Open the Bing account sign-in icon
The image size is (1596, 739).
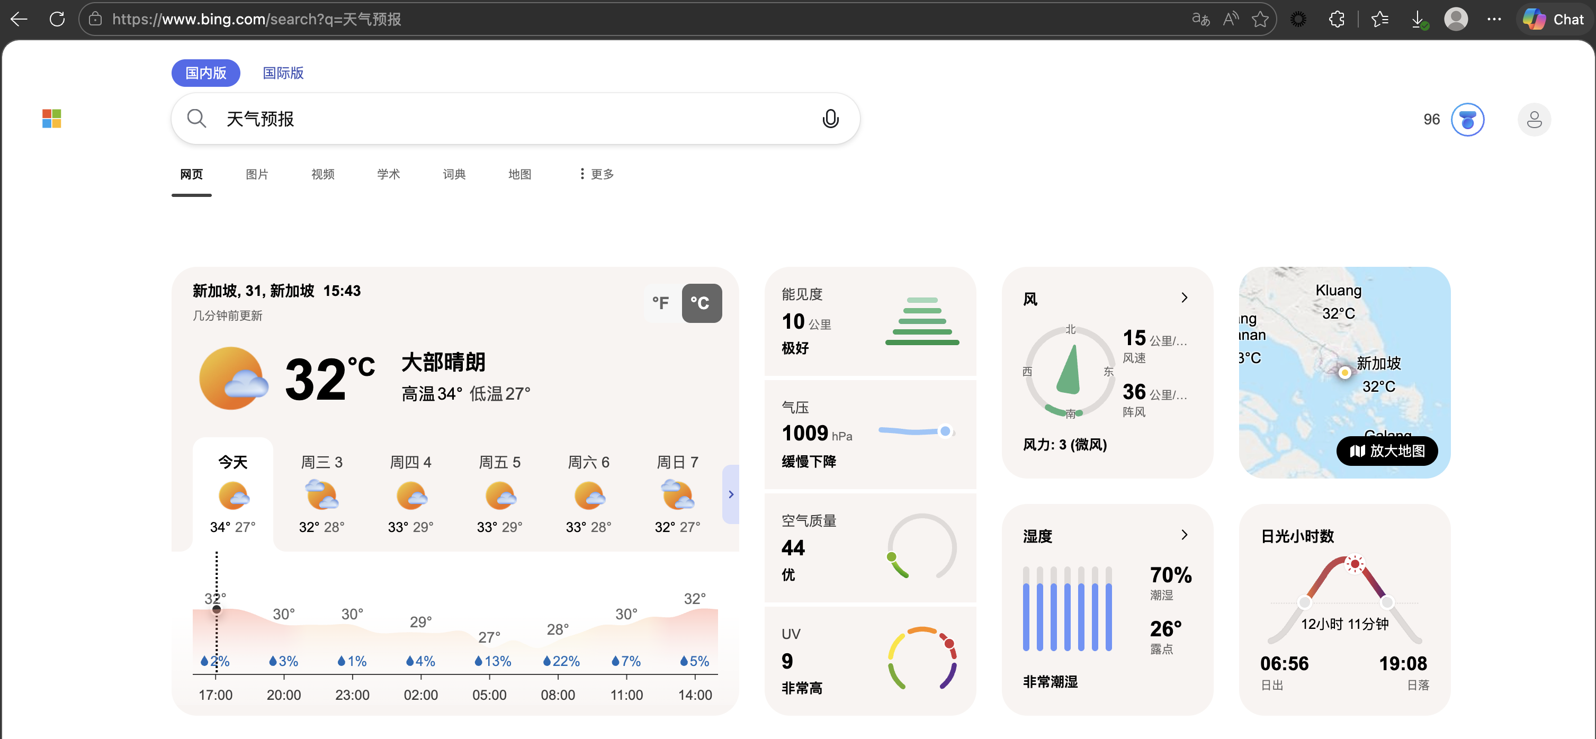click(1534, 120)
